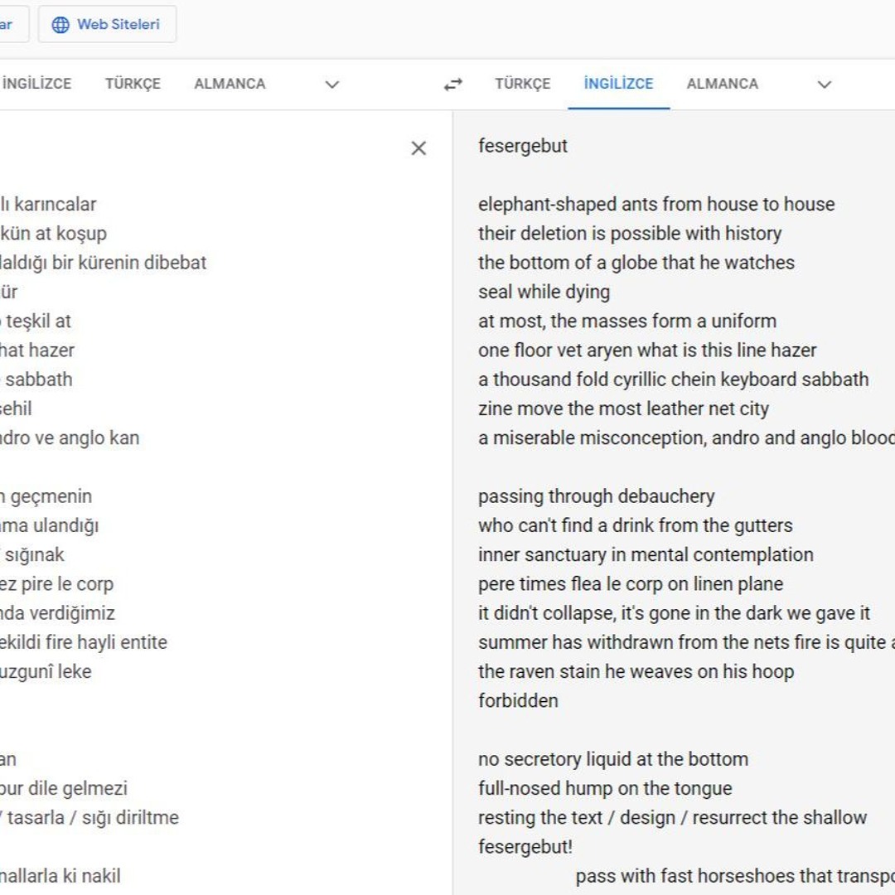Open the source language dropdown chevron
This screenshot has width=895, height=895.
tap(331, 85)
